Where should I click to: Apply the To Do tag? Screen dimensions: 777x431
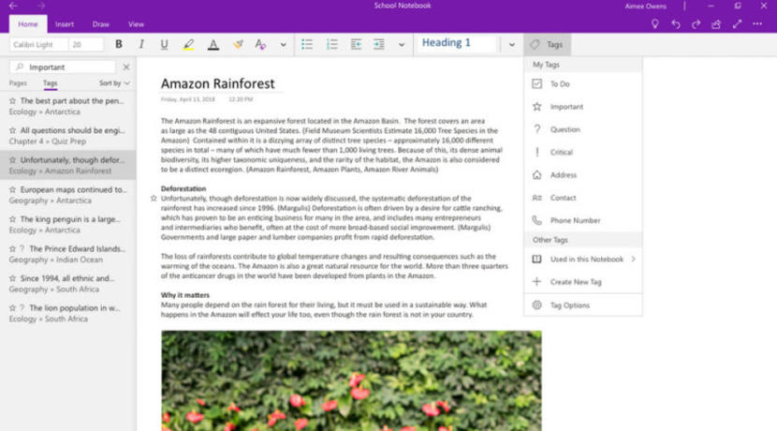582,83
